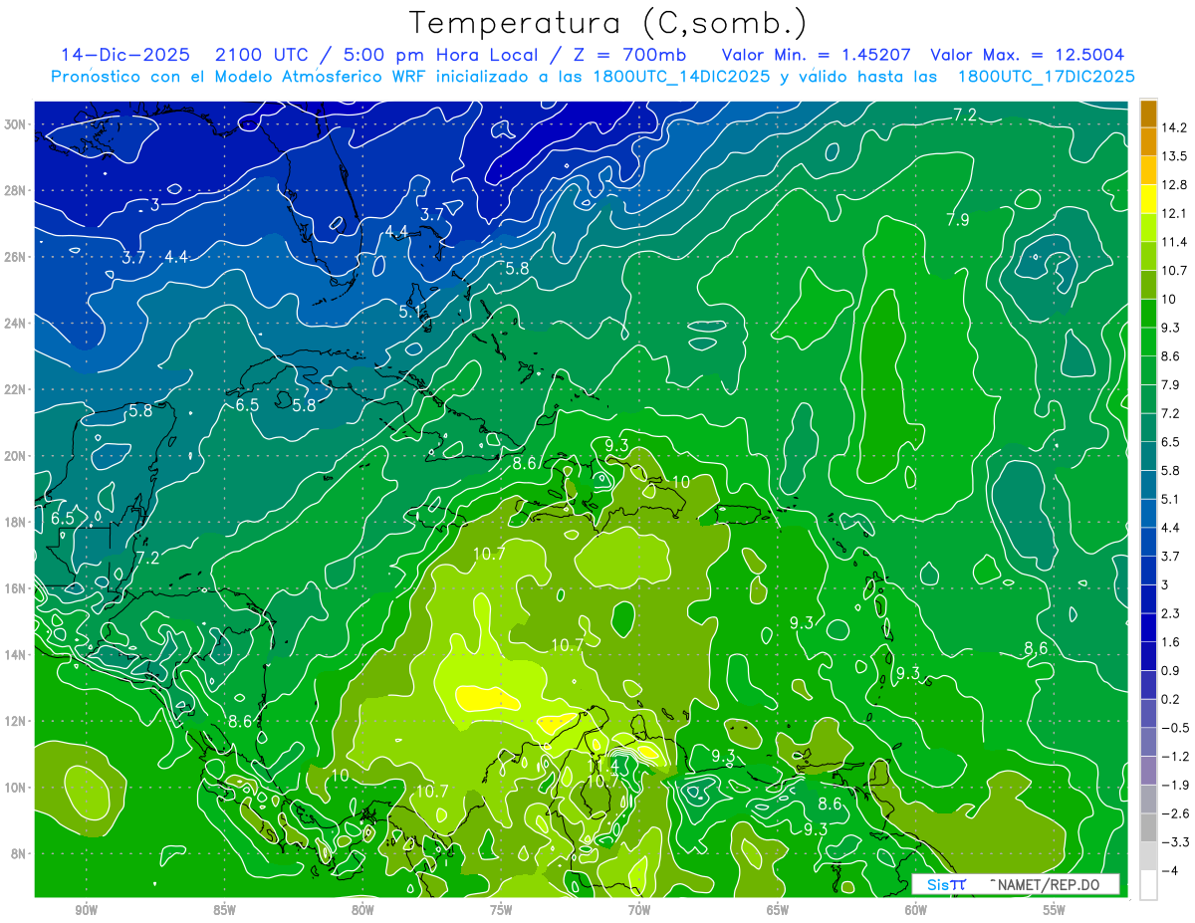This screenshot has height=923, width=1195.
Task: Click the bright yellow legend swatch below 12.8
Action: pos(1148,198)
